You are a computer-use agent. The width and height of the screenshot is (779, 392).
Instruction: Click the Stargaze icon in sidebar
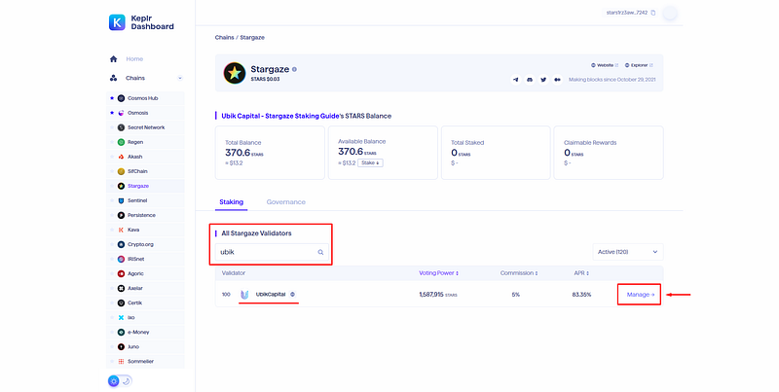pos(121,186)
